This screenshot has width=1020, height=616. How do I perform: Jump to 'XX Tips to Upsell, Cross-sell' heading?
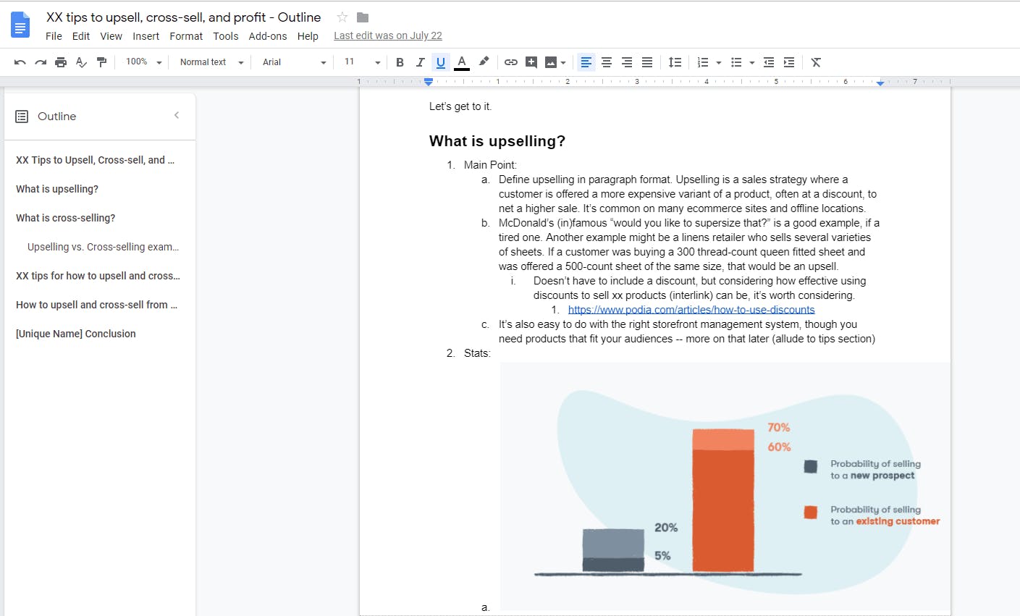click(x=95, y=160)
